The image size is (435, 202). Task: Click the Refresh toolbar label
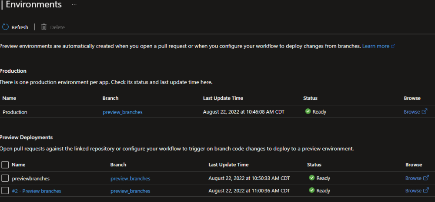[20, 27]
